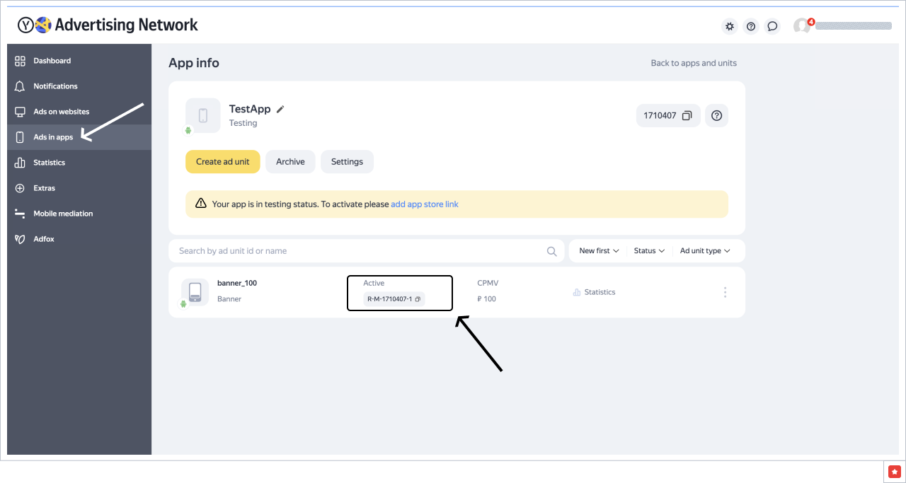Open the Status filter dropdown
The width and height of the screenshot is (906, 483).
(x=649, y=251)
